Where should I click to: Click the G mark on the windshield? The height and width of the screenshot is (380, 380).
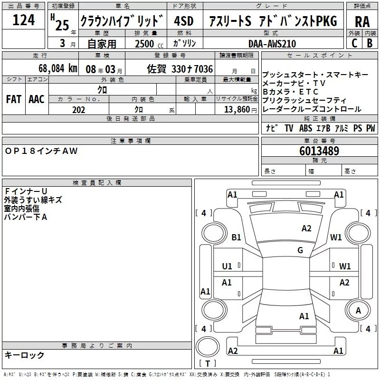[300, 250]
